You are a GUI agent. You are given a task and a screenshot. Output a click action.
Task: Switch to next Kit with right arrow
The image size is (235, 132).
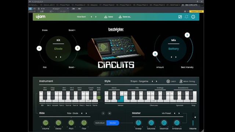61,57
